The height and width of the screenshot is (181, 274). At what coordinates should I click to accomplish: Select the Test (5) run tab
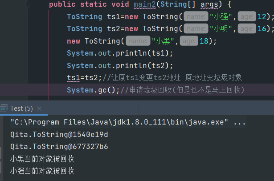click(x=21, y=108)
